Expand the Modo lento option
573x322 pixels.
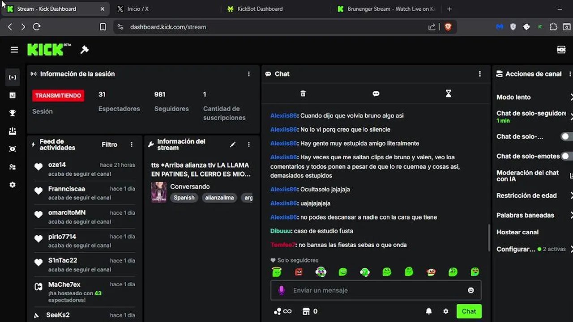pos(535,97)
